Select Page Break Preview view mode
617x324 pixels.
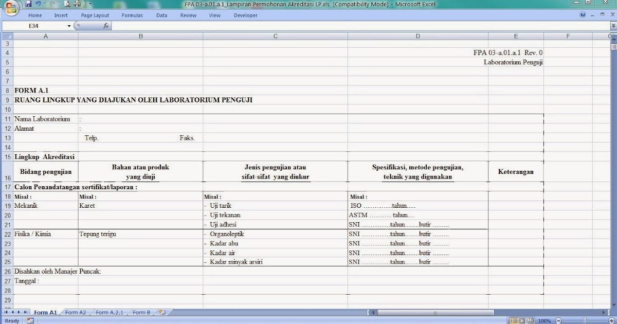(x=531, y=320)
